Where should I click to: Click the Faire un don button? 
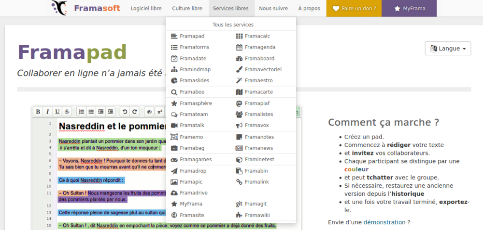tap(354, 8)
